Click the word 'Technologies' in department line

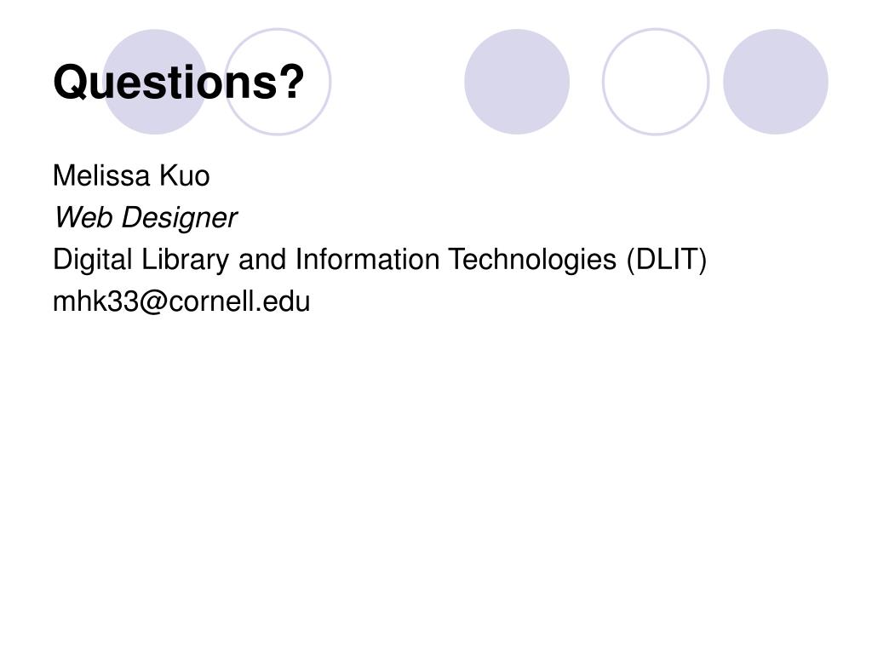click(x=532, y=260)
